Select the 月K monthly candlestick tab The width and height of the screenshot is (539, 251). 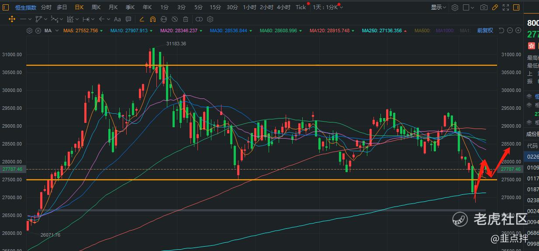point(113,7)
